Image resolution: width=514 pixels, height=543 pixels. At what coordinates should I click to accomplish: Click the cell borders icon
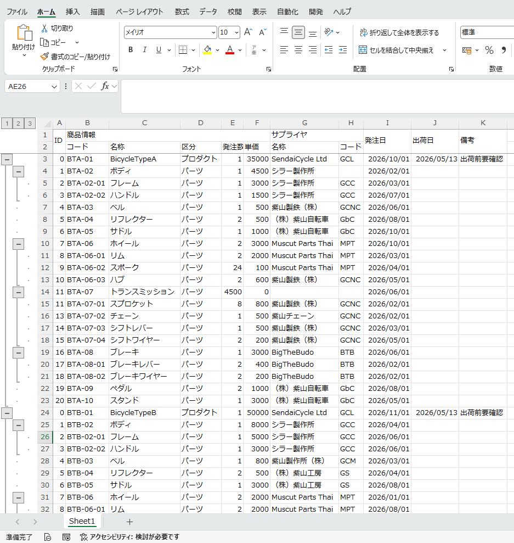(x=183, y=50)
